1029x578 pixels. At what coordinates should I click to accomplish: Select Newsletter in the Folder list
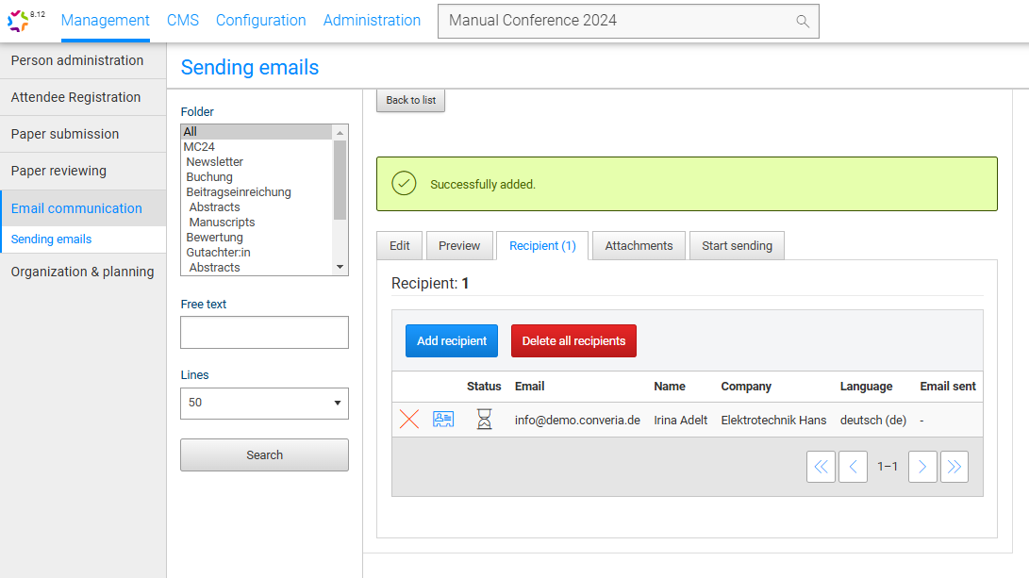[215, 162]
